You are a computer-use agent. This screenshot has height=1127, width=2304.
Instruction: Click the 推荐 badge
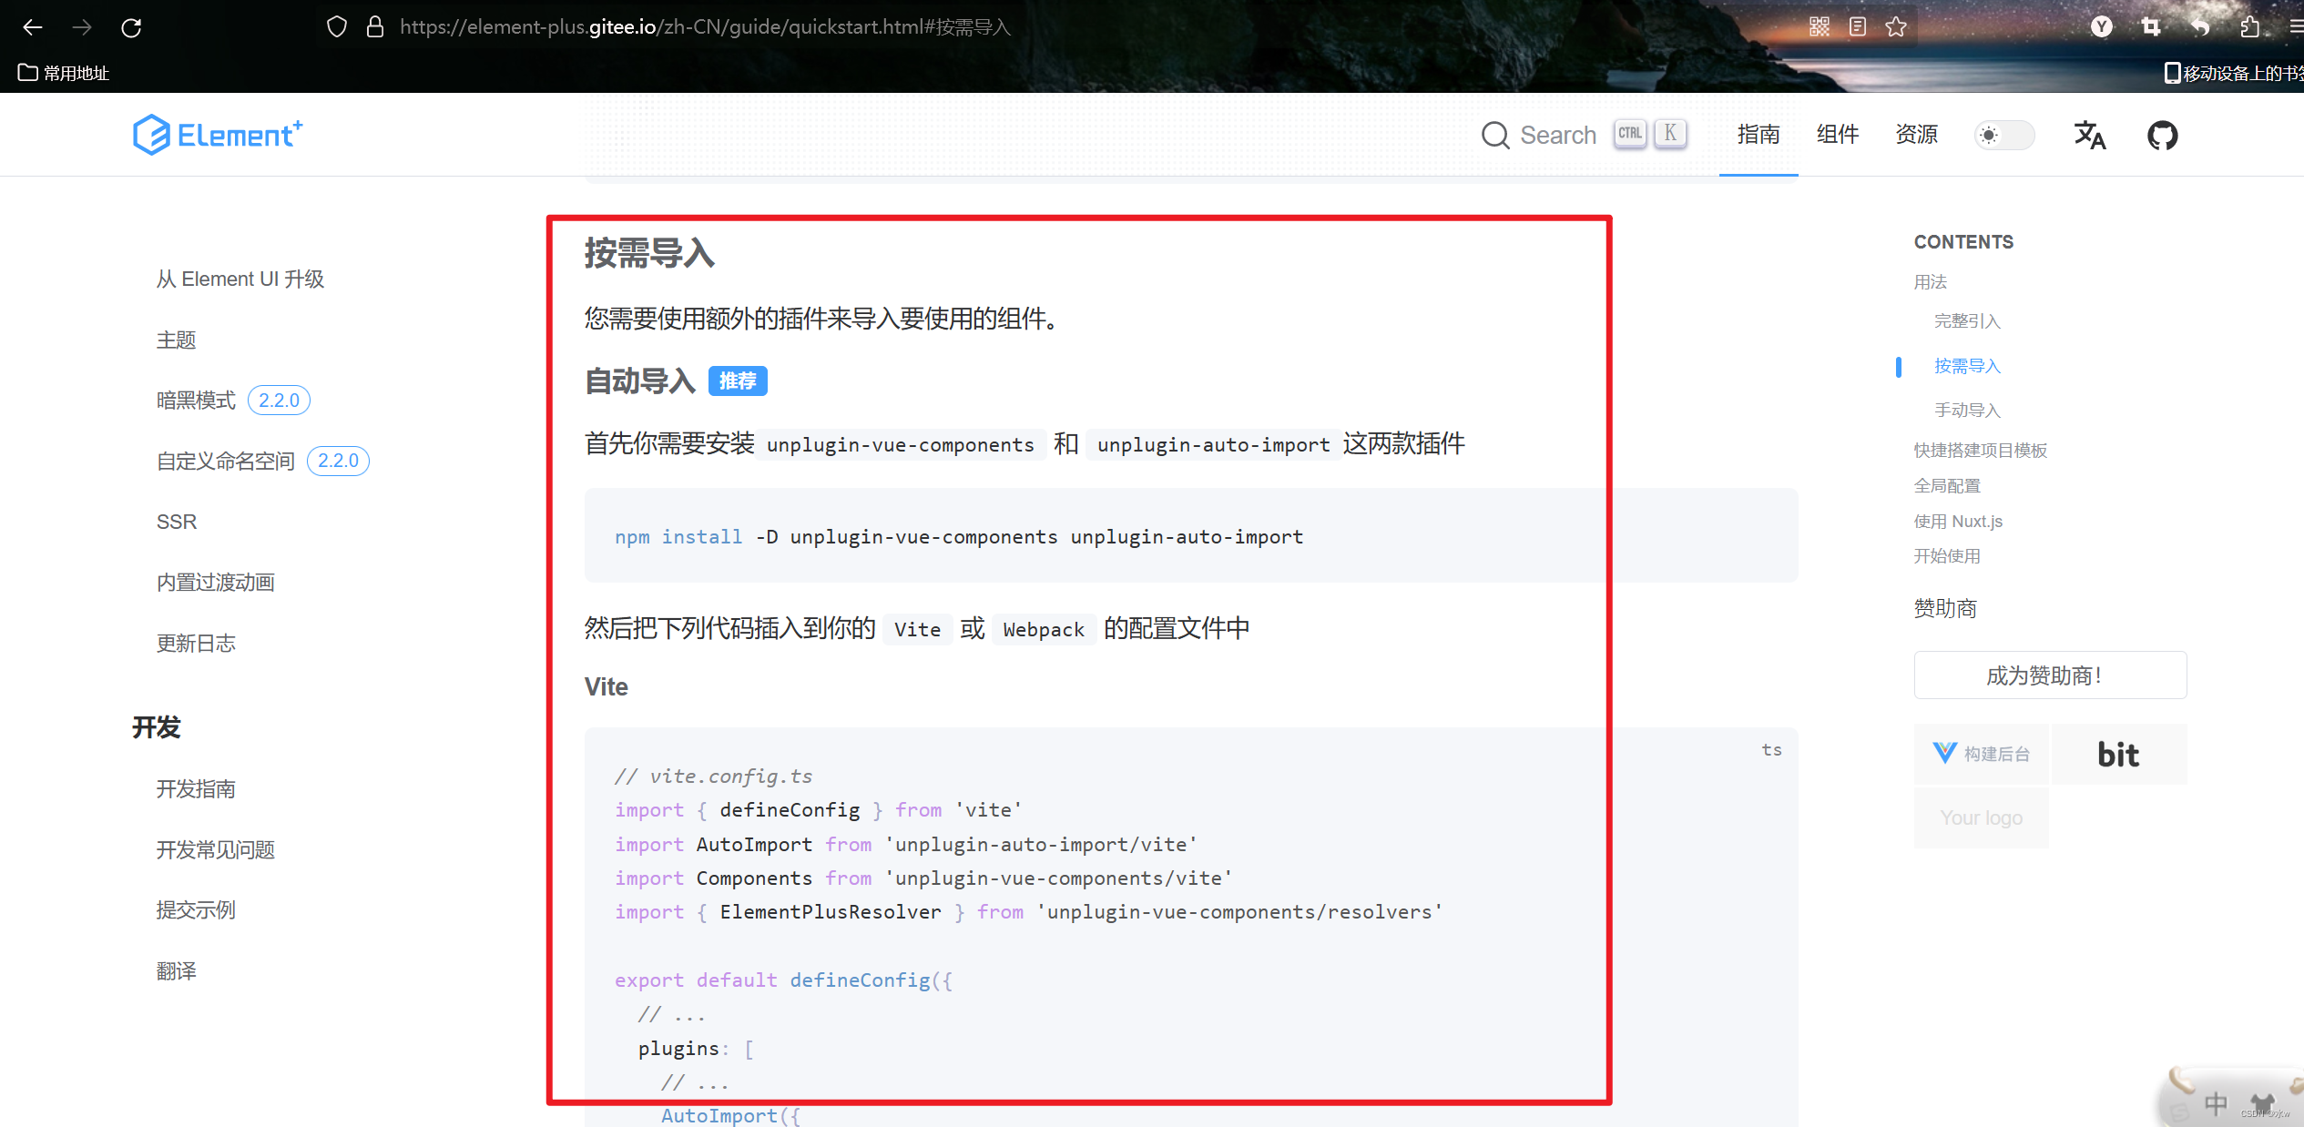point(738,381)
